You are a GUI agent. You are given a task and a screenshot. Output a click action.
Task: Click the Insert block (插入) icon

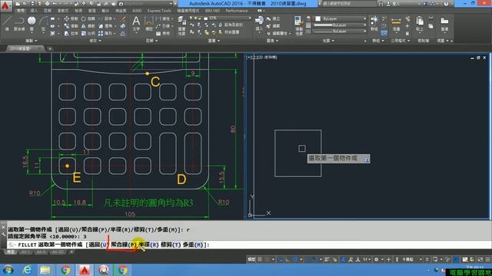(259, 23)
